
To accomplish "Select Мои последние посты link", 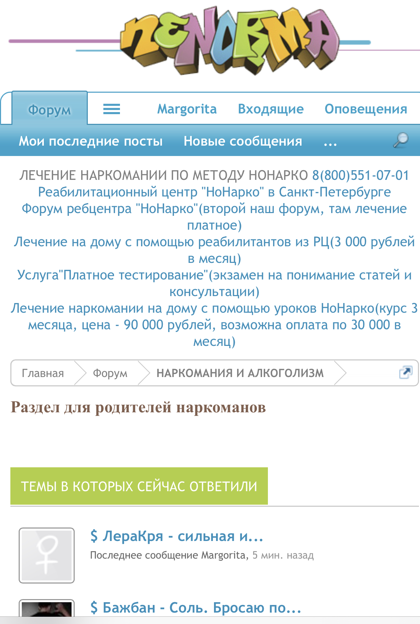I will [91, 141].
